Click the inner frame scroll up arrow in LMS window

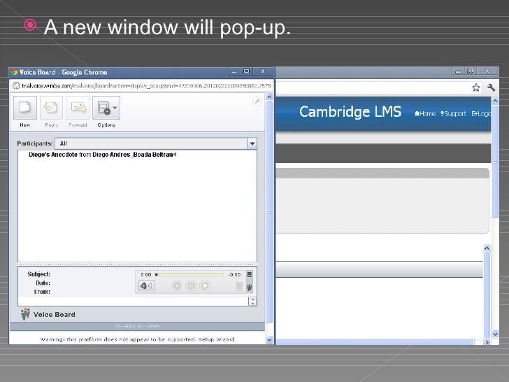[x=487, y=248]
